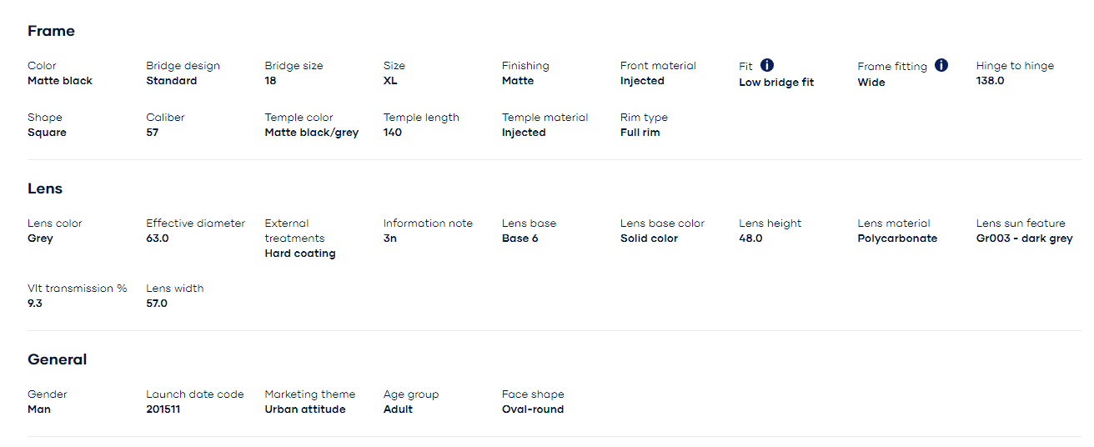Click the Urban attitude marketing theme
Screen dimensions: 1094x447
click(305, 409)
